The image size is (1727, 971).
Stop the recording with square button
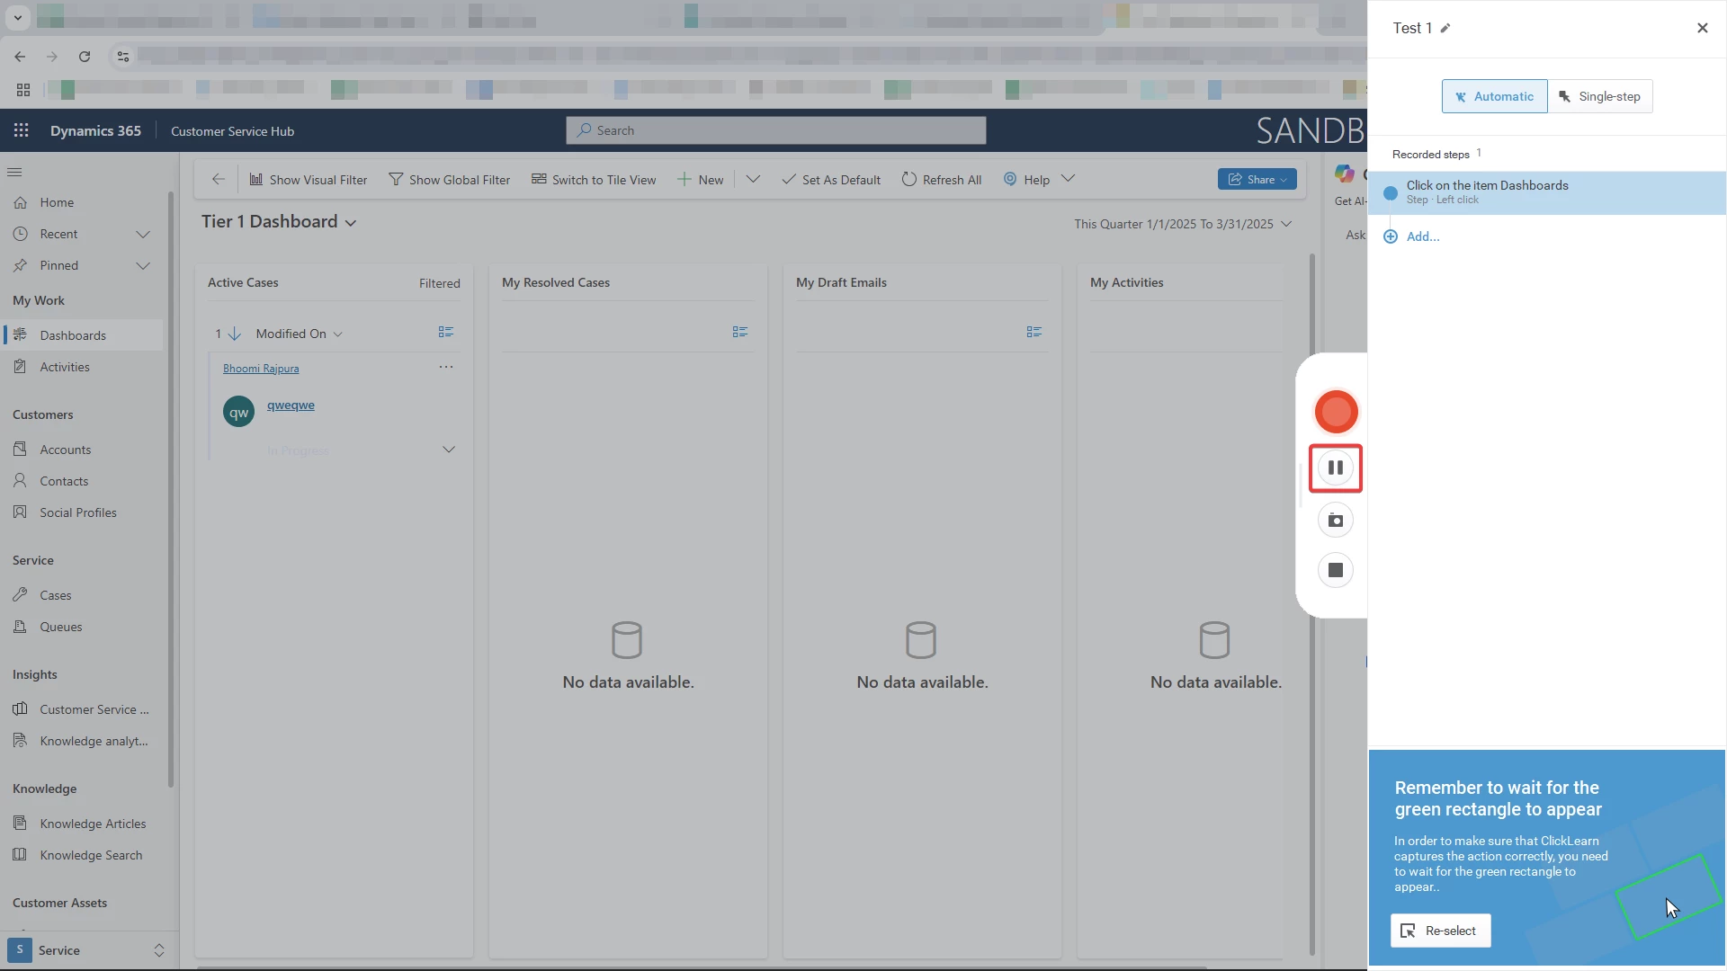point(1336,570)
